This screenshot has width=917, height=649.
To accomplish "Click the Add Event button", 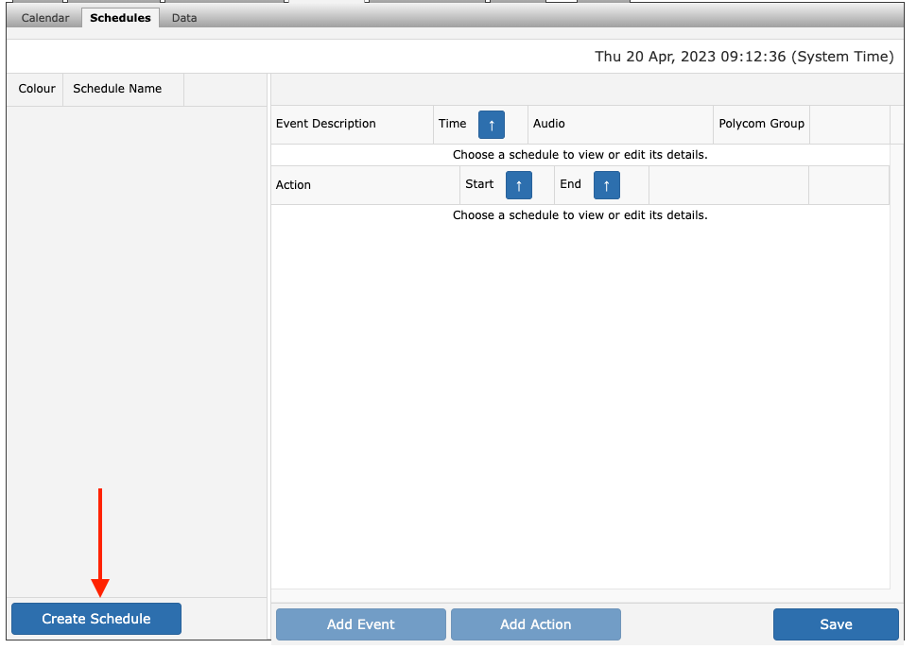I will (x=360, y=624).
